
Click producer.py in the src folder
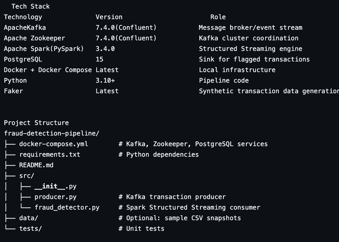(x=55, y=197)
